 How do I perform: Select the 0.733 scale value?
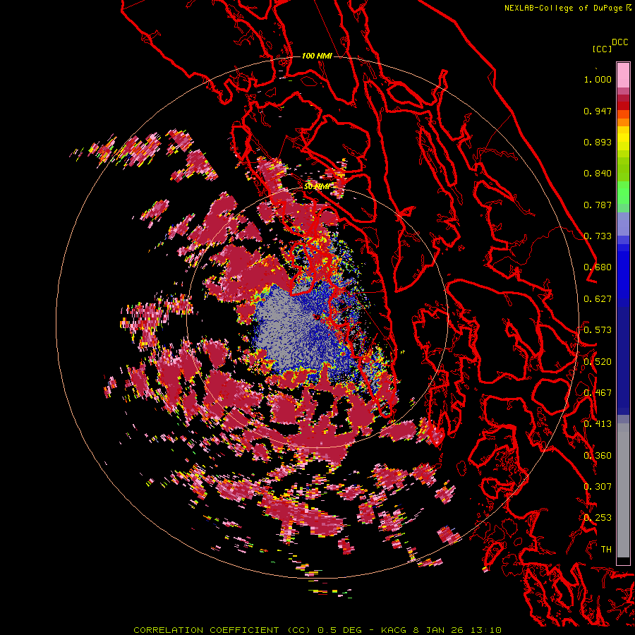pos(598,236)
